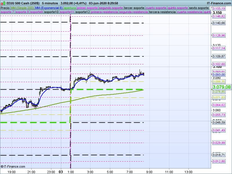
Task: Select the cuarta resistencia label
Action: [190, 12]
